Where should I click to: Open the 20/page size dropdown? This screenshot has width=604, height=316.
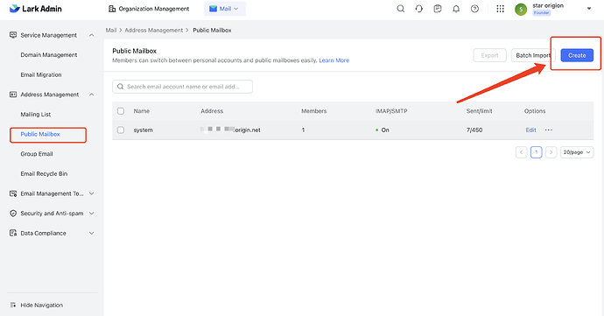click(x=577, y=152)
